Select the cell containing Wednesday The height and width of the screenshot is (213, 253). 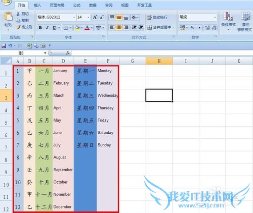[x=108, y=95]
